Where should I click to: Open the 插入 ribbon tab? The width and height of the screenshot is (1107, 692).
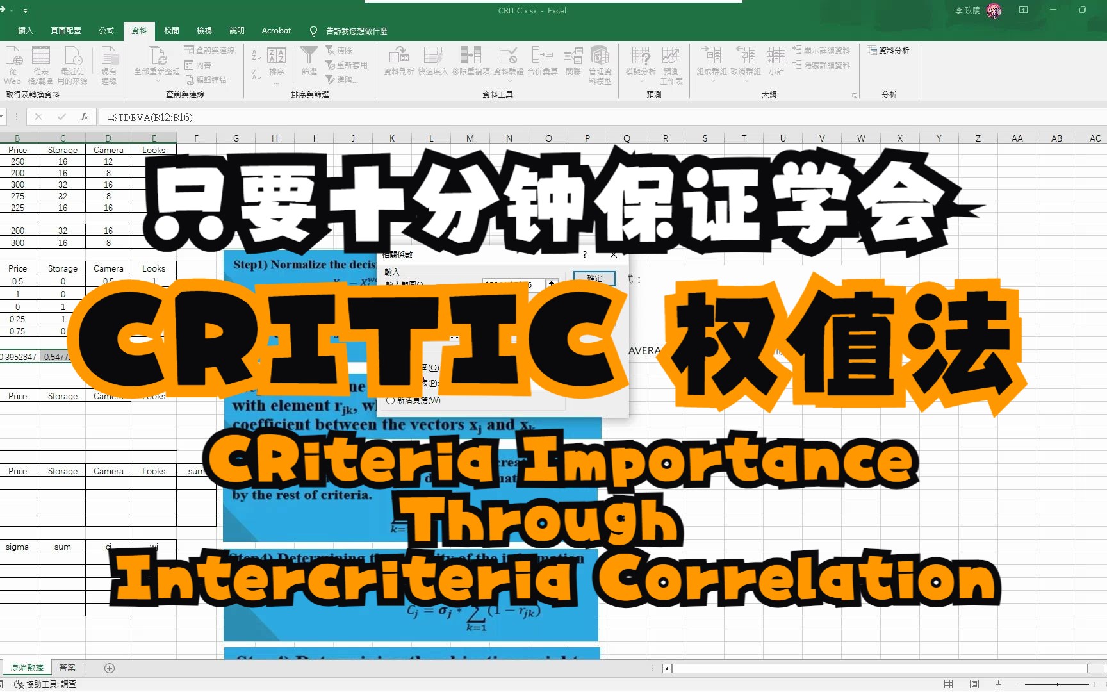pyautogui.click(x=25, y=30)
